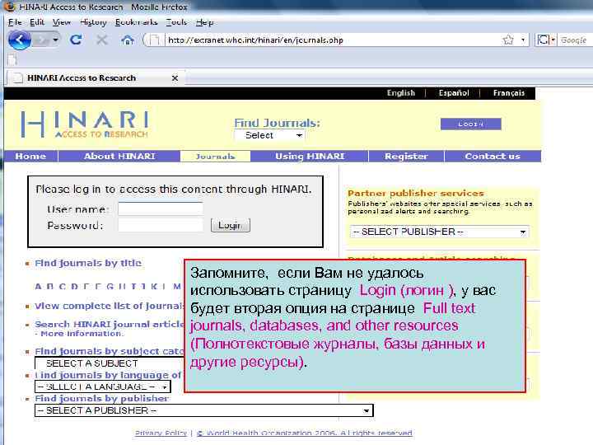Open the Register tab
Screen dimensions: 593x445
(x=406, y=157)
